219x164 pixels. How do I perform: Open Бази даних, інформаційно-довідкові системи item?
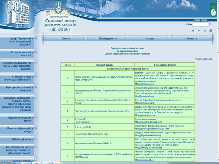click(x=17, y=104)
